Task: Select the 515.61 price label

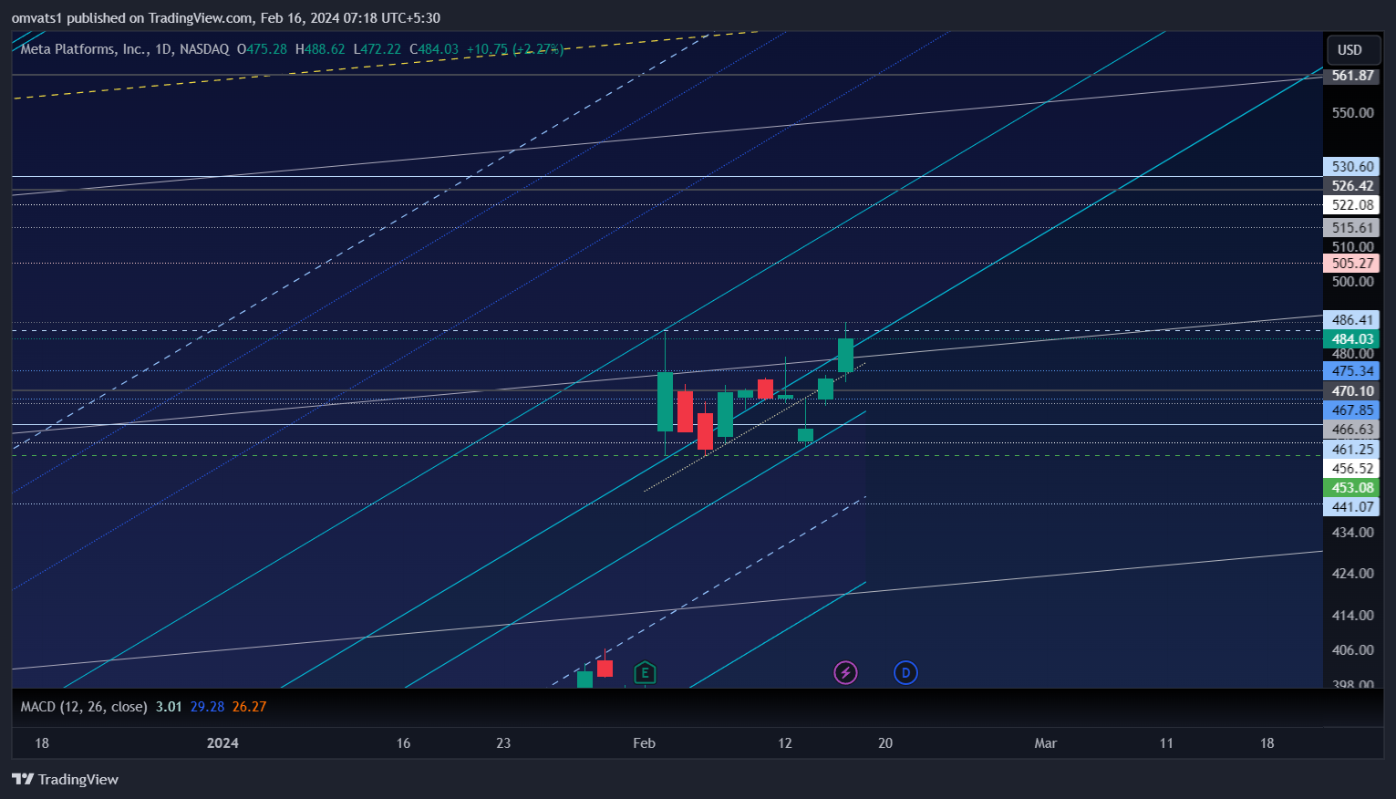Action: [x=1351, y=228]
